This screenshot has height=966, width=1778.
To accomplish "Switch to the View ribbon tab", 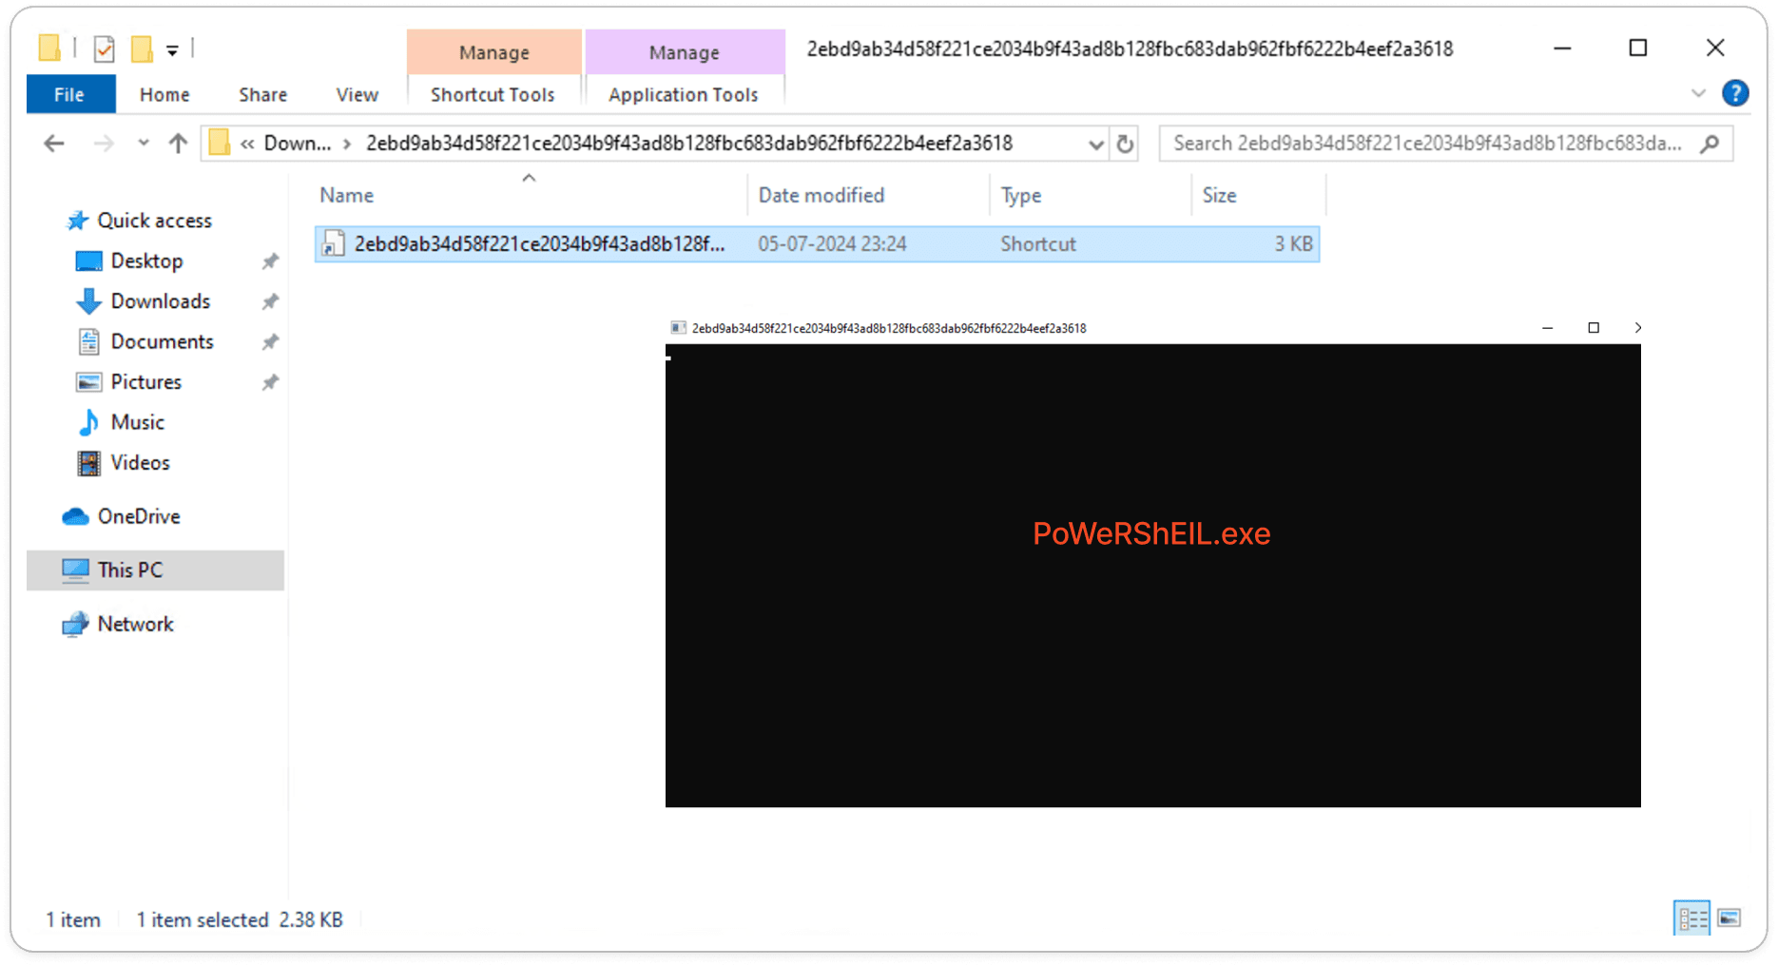I will click(358, 94).
